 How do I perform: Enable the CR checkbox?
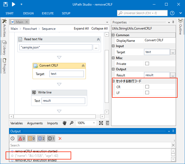click(x=147, y=87)
